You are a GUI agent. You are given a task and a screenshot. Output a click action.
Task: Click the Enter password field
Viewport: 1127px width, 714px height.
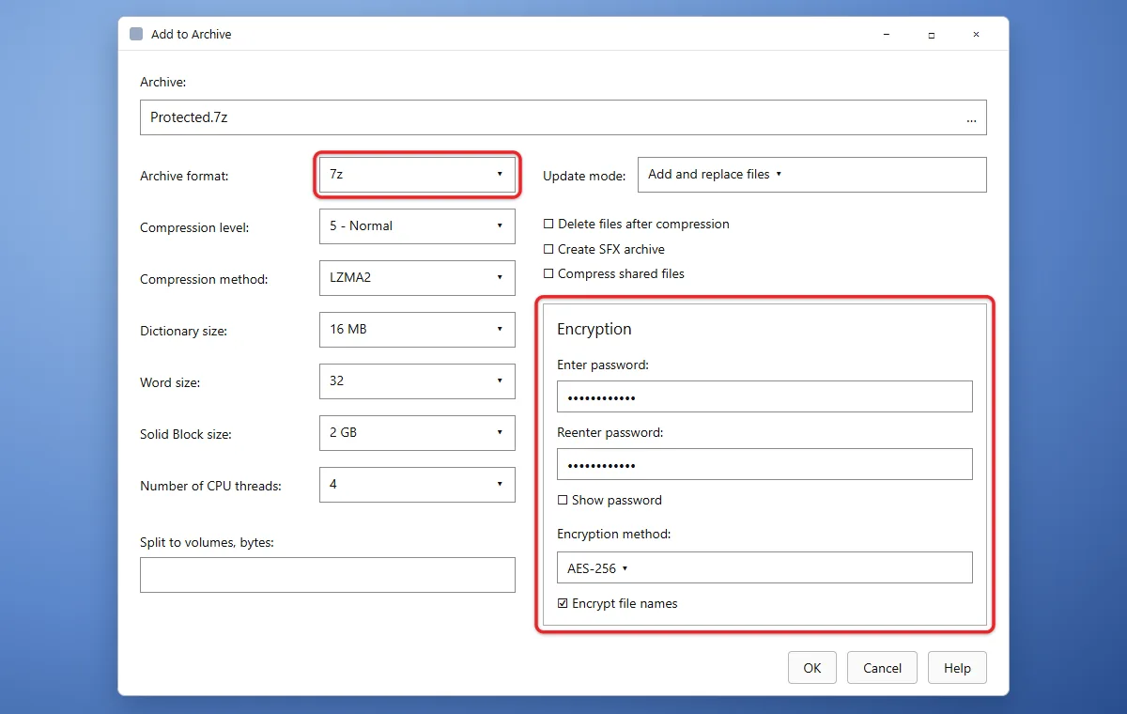point(764,396)
